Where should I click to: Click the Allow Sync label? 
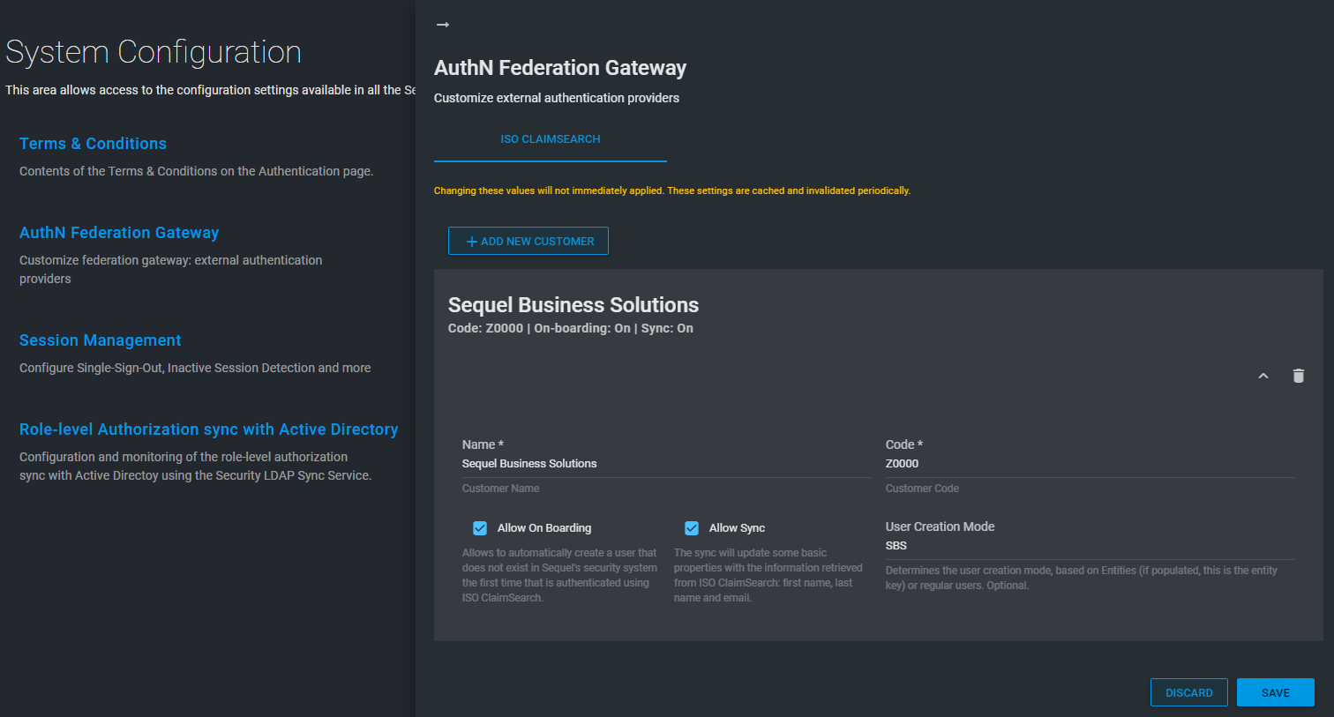737,528
